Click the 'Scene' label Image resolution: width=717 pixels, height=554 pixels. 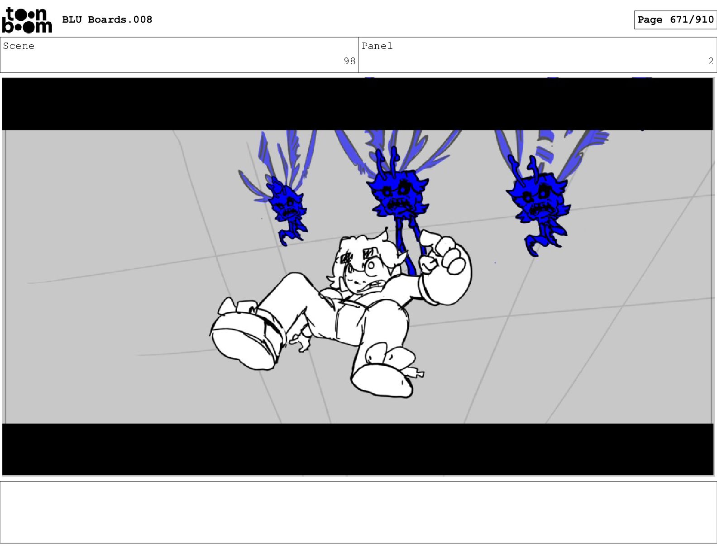(19, 46)
